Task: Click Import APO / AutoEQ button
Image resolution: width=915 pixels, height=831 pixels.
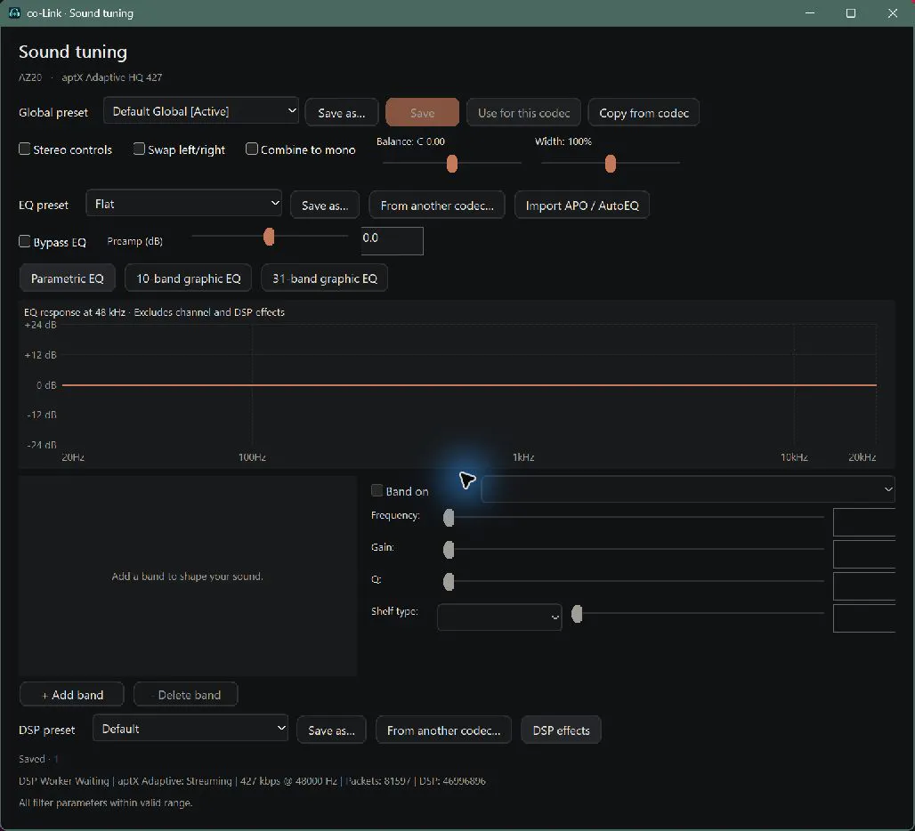Action: coord(582,206)
